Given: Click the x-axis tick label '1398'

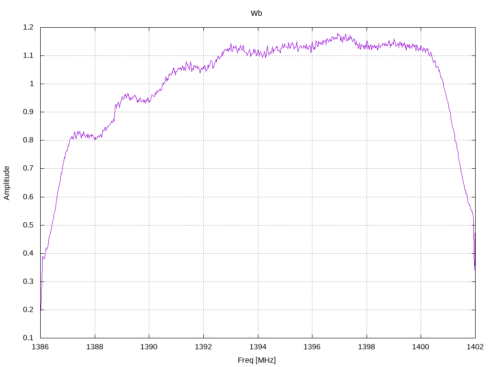Looking at the screenshot, I should (367, 347).
